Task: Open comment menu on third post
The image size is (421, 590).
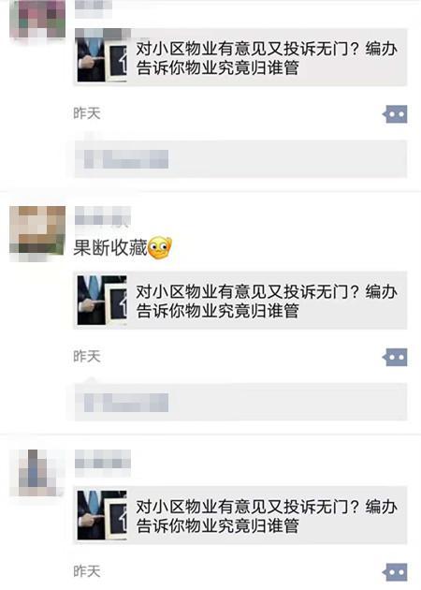Action: tap(395, 572)
